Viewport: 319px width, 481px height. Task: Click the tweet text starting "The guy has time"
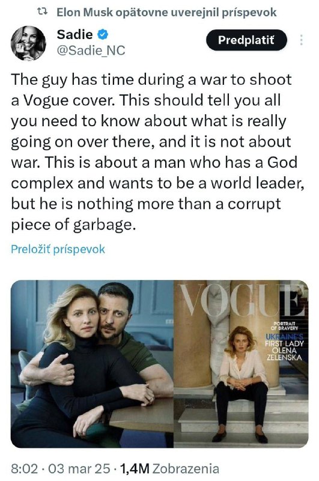click(158, 152)
